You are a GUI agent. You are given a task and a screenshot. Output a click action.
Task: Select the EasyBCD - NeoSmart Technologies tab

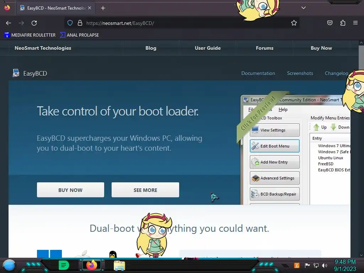tap(55, 8)
